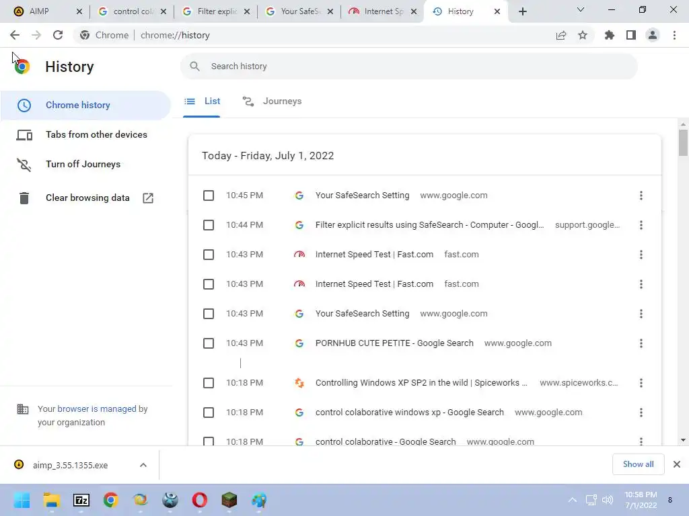Expand download options for aimp_3.55.1355.exe
689x516 pixels.
(143, 465)
